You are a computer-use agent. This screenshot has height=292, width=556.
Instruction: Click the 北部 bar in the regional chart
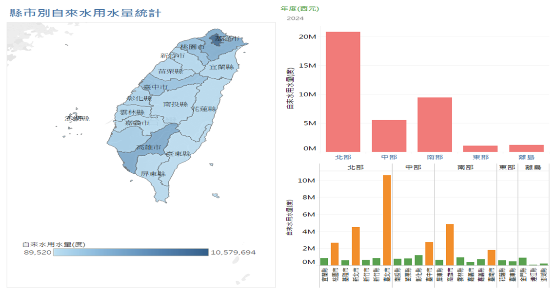[343, 91]
